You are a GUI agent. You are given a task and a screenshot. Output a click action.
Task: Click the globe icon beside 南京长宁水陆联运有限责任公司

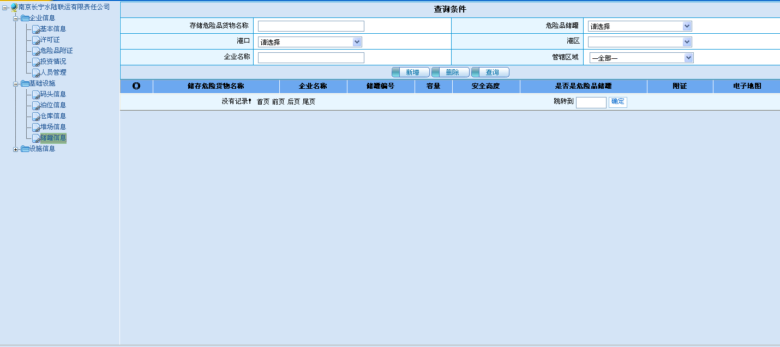[x=14, y=7]
